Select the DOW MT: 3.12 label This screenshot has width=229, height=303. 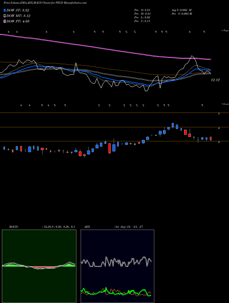18,16
